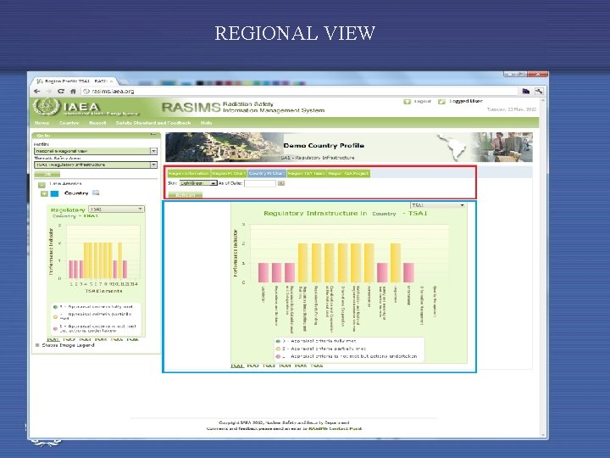The height and width of the screenshot is (458, 610).
Task: Go back with the browser back arrow
Action: point(37,91)
